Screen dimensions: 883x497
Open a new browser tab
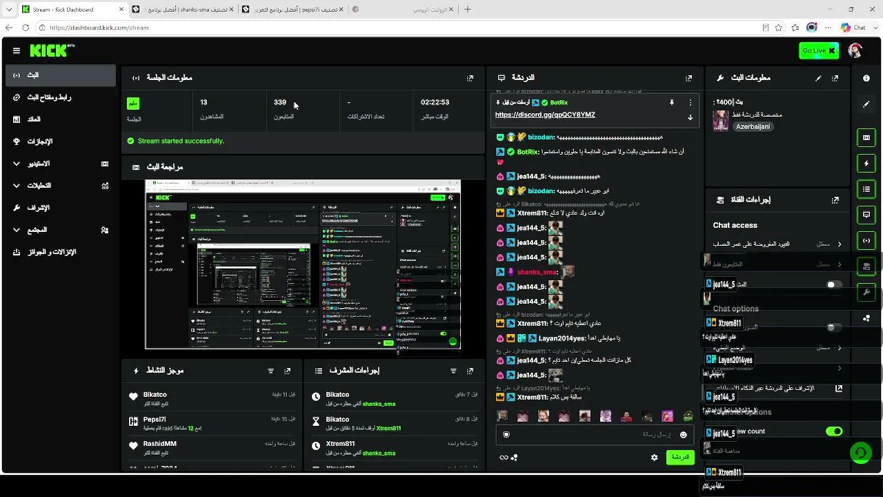click(468, 10)
